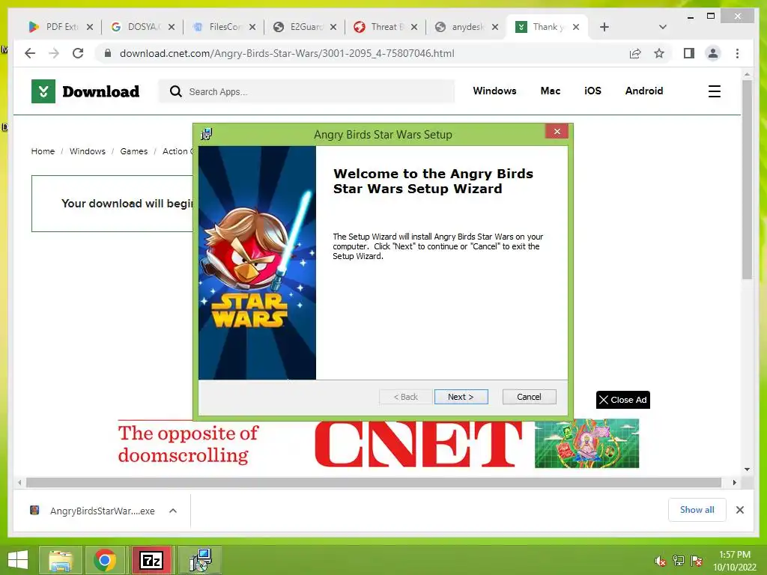Click setup installer icon on taskbar
This screenshot has height=575, width=767.
pos(201,560)
